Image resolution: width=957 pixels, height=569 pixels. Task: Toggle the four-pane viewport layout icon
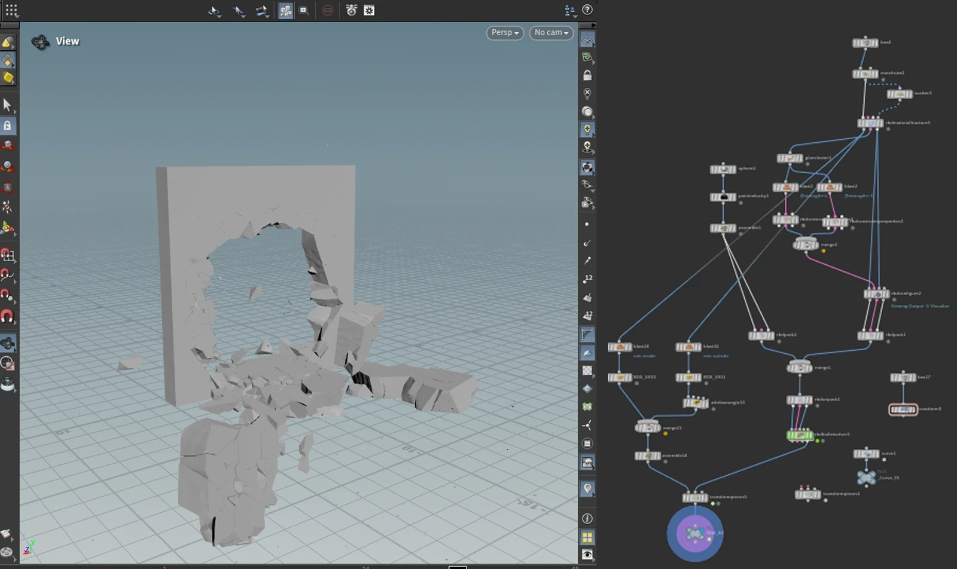click(x=587, y=537)
